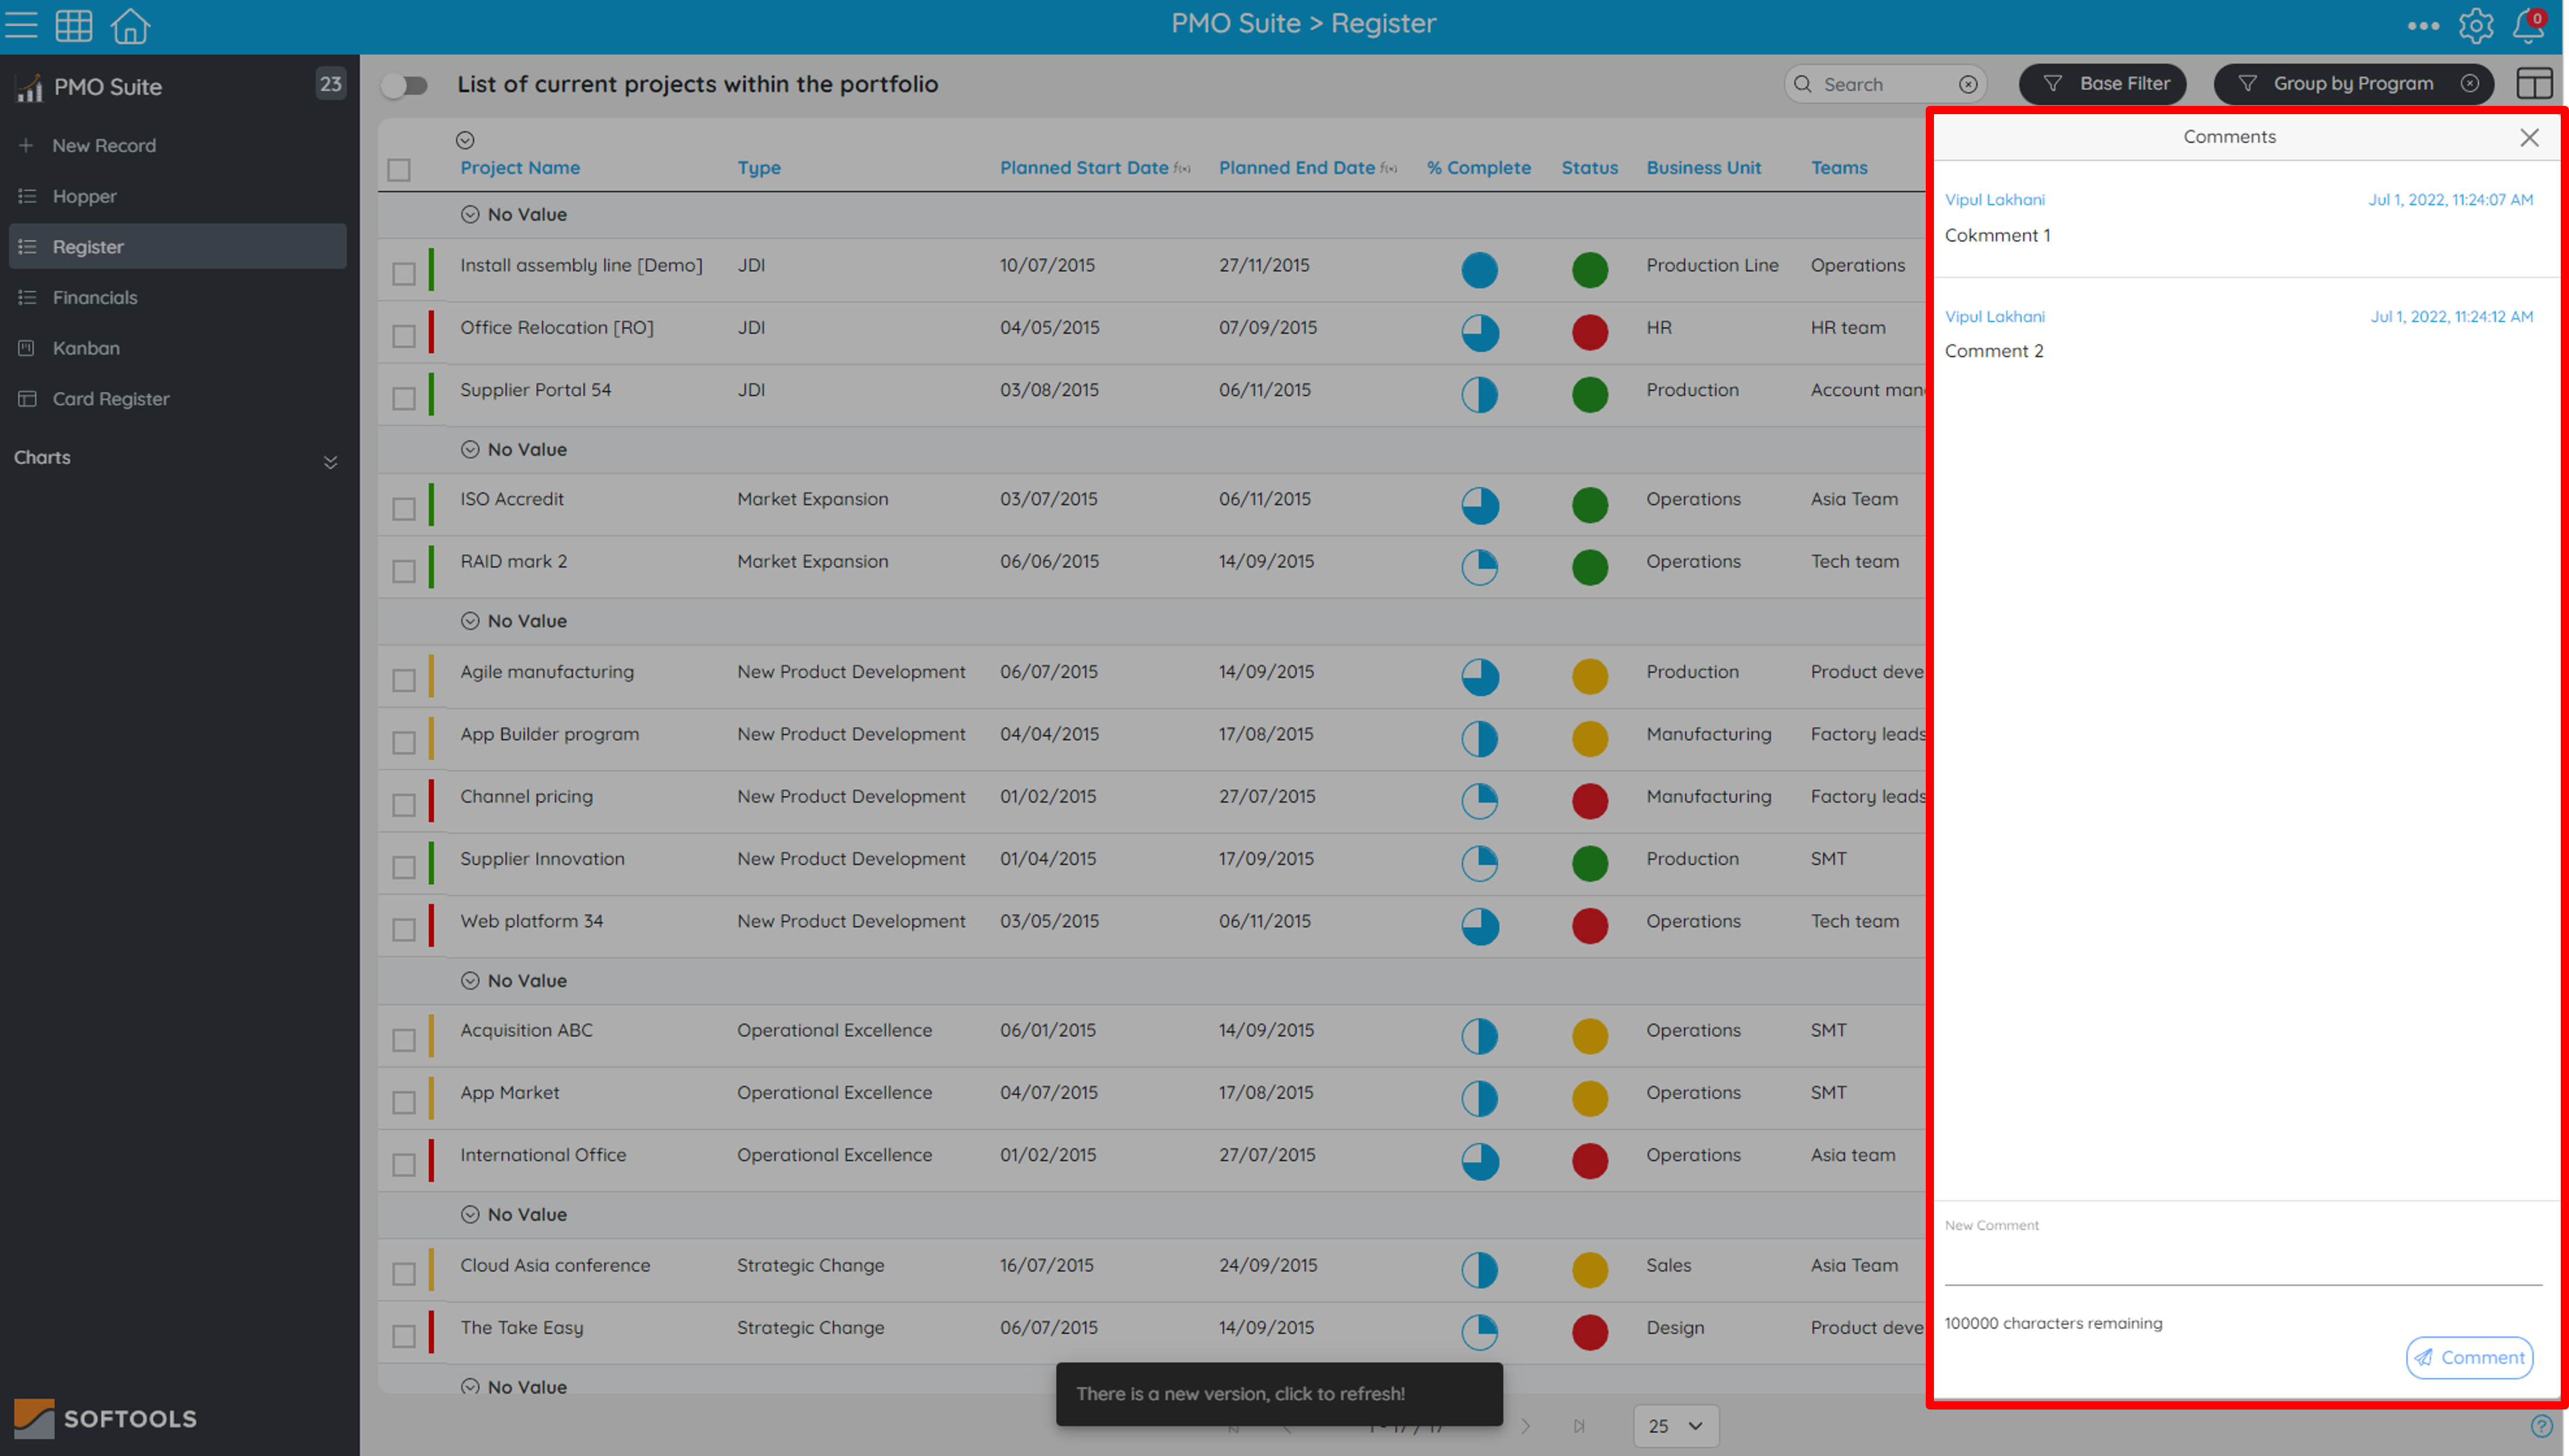The height and width of the screenshot is (1456, 2569).
Task: Click the % Complete pie for Install assembly line
Action: 1480,270
